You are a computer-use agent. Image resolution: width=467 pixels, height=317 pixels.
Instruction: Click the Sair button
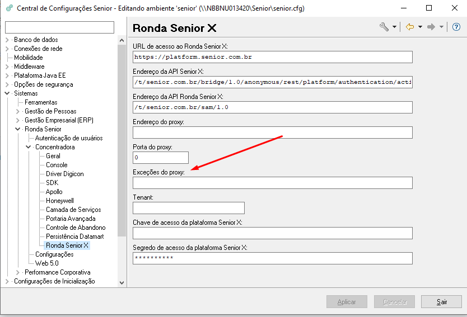(441, 302)
